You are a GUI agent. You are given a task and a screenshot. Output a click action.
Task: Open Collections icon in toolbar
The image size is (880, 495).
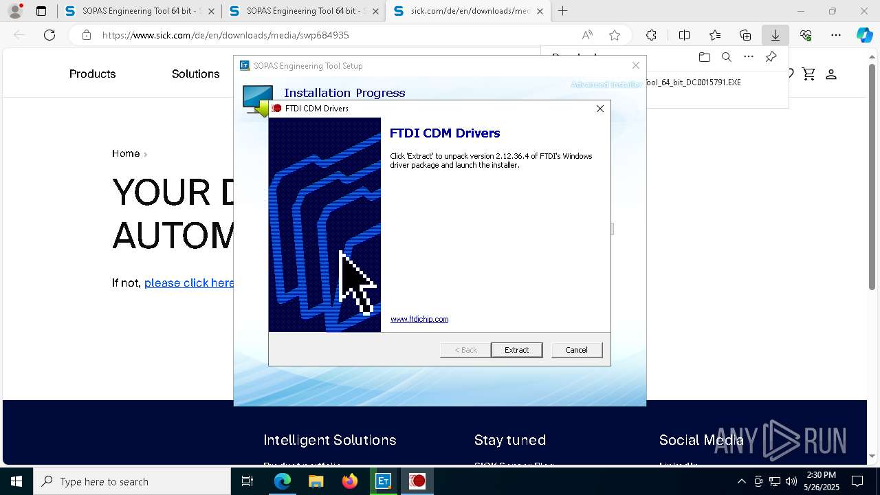[x=745, y=35]
